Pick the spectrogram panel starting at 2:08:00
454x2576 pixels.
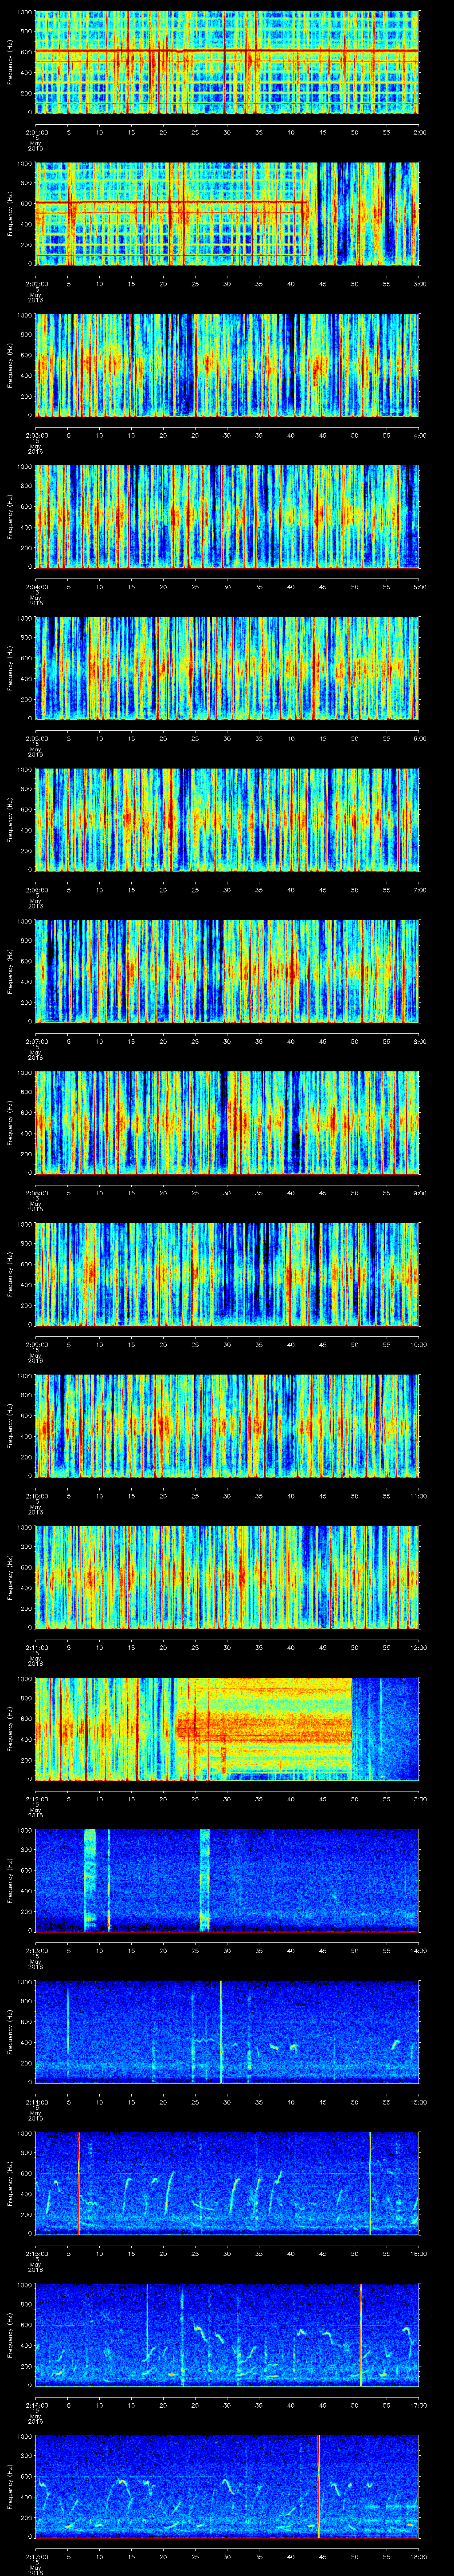click(227, 1123)
